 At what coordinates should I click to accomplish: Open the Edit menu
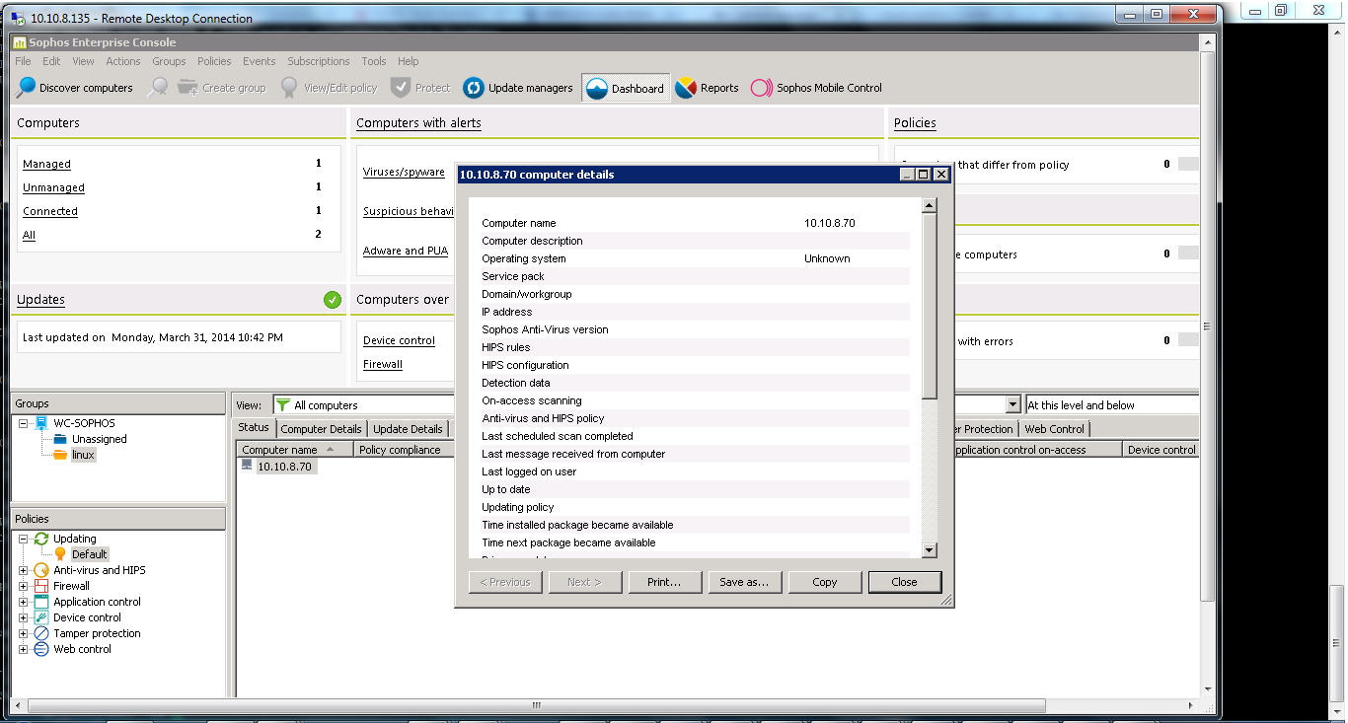click(51, 61)
